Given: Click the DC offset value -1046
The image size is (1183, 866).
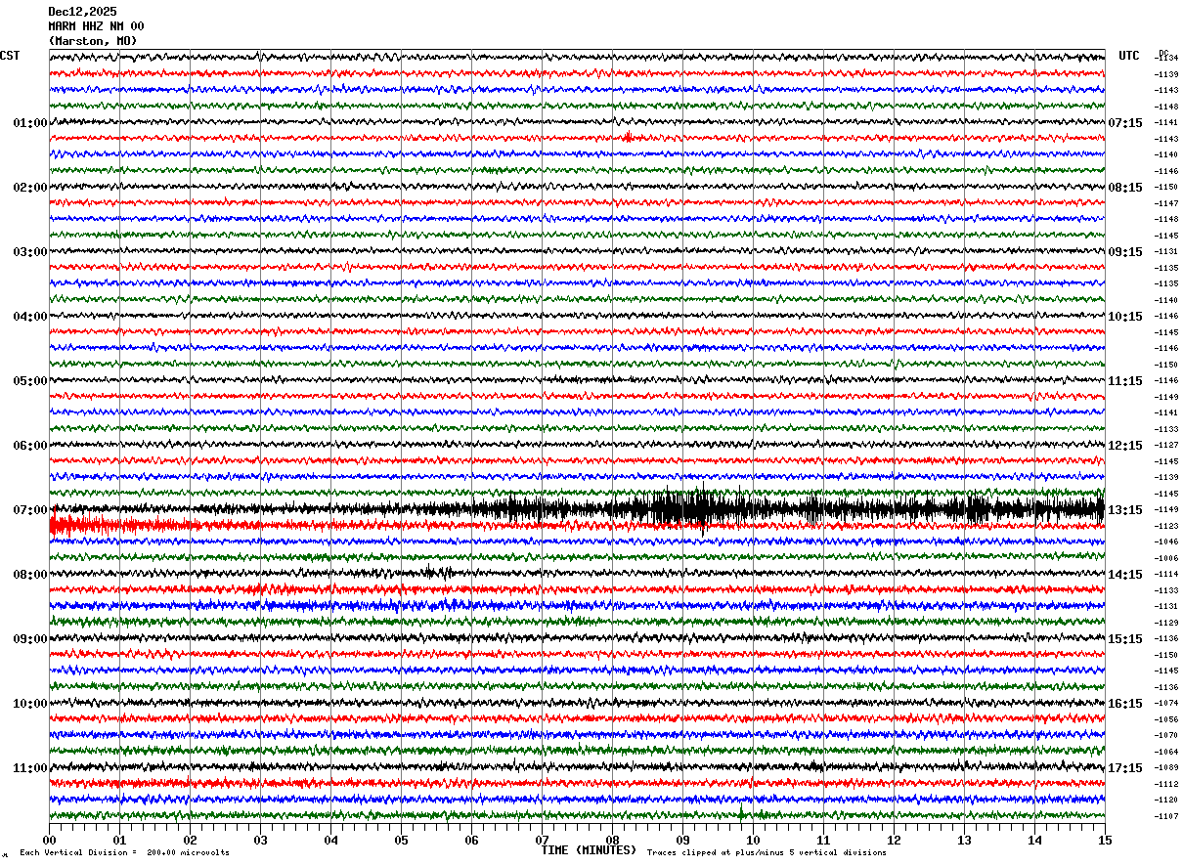Looking at the screenshot, I should click(x=1165, y=542).
